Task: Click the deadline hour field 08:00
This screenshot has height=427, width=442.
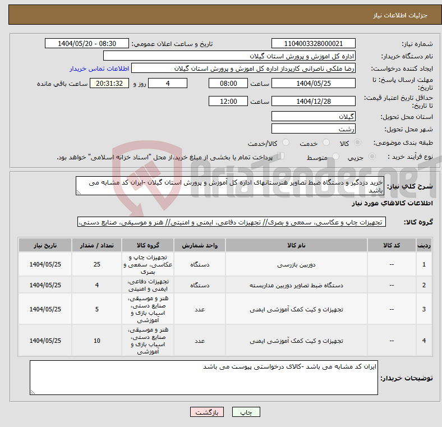Action: tap(228, 83)
